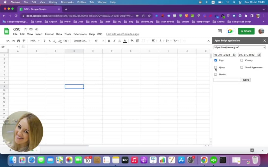
Task: Click the Move to folder icon
Action: tap(31, 29)
